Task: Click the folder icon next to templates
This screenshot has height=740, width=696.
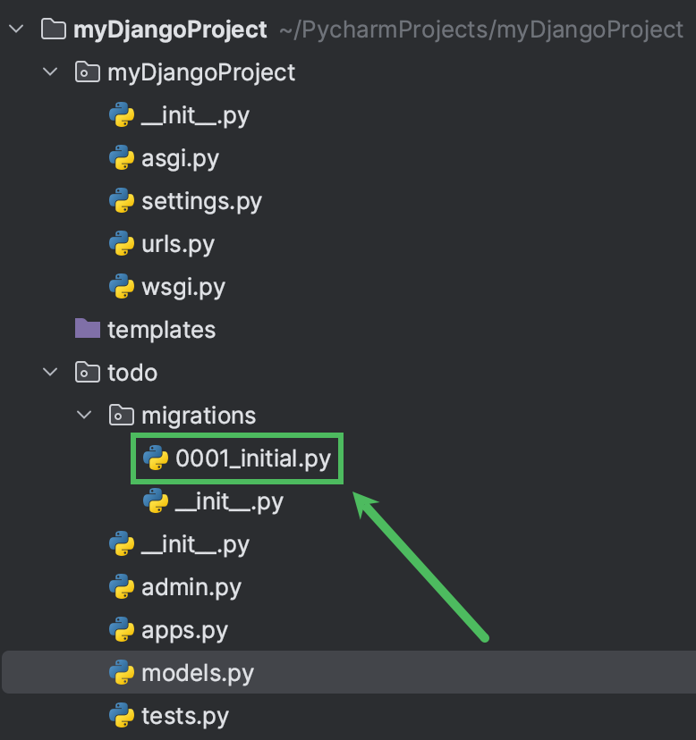Action: coord(87,330)
